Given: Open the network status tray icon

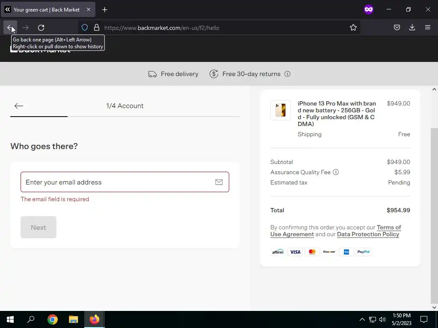Looking at the screenshot, I should (373, 319).
